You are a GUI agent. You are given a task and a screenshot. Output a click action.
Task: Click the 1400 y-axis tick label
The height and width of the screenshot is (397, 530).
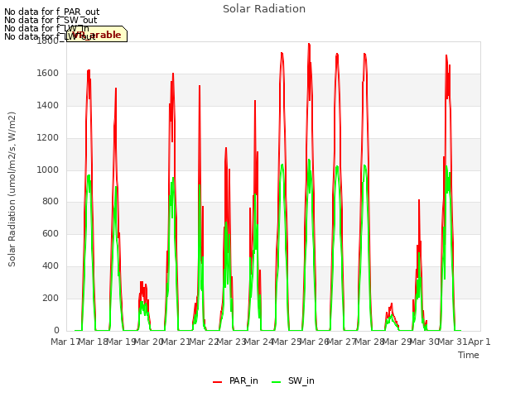[48, 105]
